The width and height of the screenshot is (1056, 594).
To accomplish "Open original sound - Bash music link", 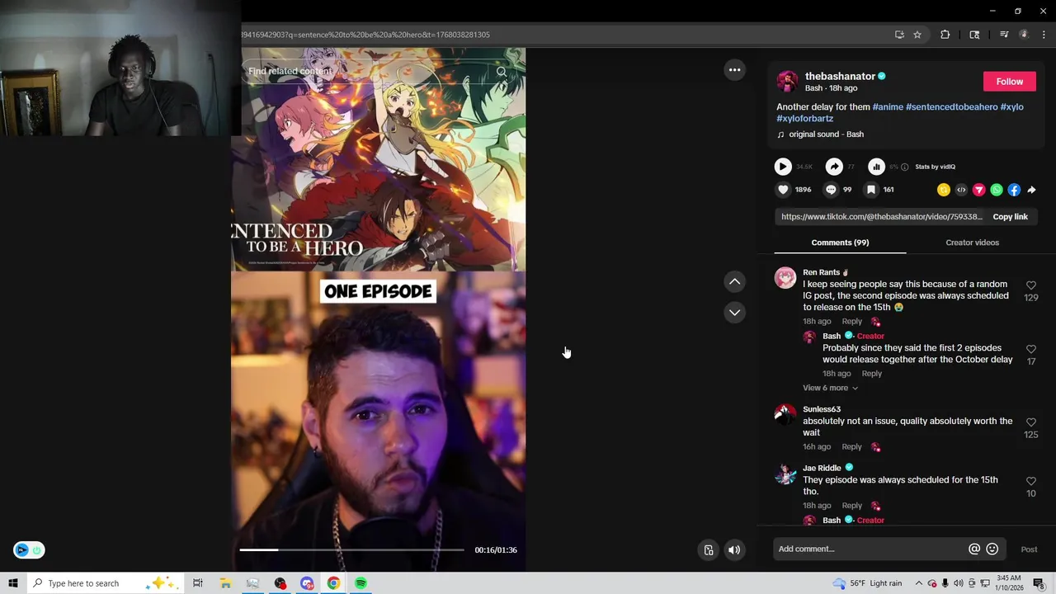I will tap(826, 134).
